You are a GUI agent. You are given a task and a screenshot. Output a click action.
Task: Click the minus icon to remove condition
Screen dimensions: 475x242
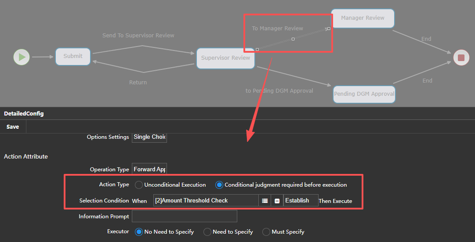point(277,201)
